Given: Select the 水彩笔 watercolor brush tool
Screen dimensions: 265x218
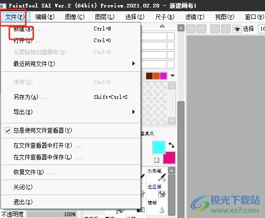Looking at the screenshot, I should 156,175.
